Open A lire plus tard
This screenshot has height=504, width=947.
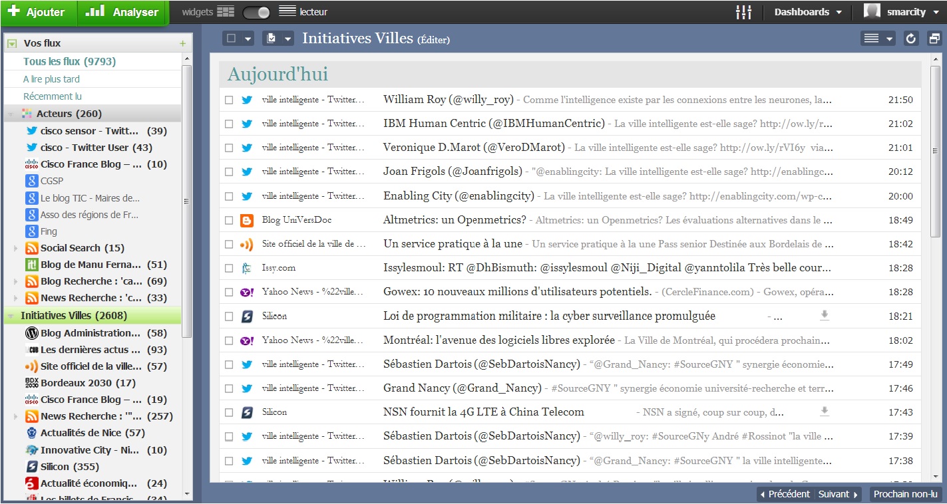tap(51, 79)
